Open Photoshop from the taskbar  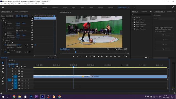(x=31, y=97)
